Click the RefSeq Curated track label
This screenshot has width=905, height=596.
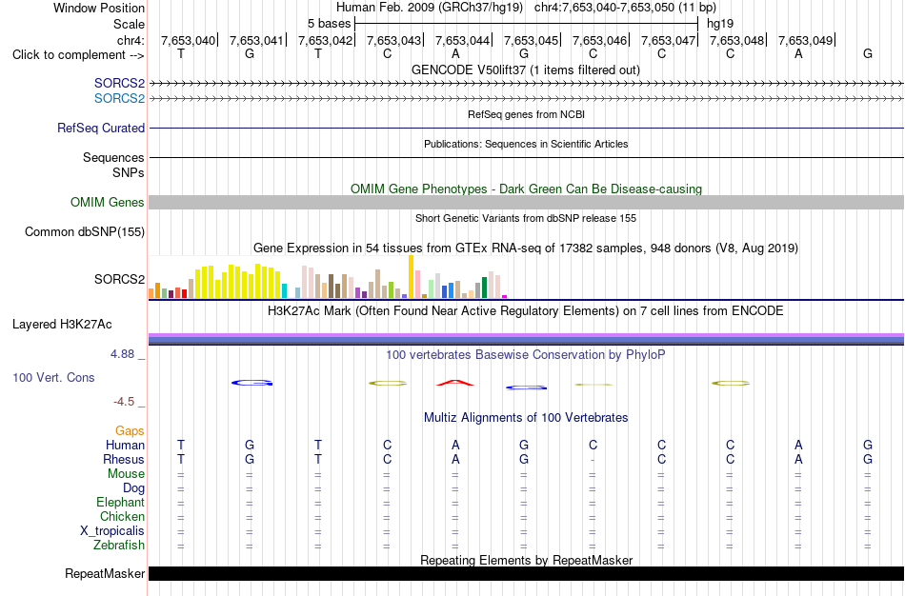pos(101,129)
